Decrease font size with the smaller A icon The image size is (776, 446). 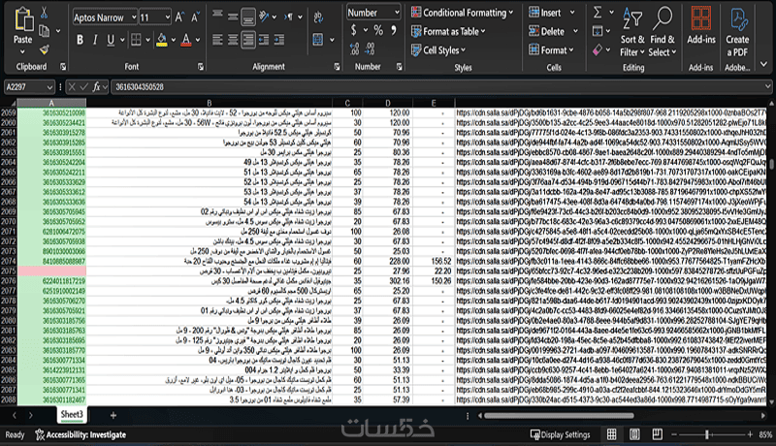point(196,17)
